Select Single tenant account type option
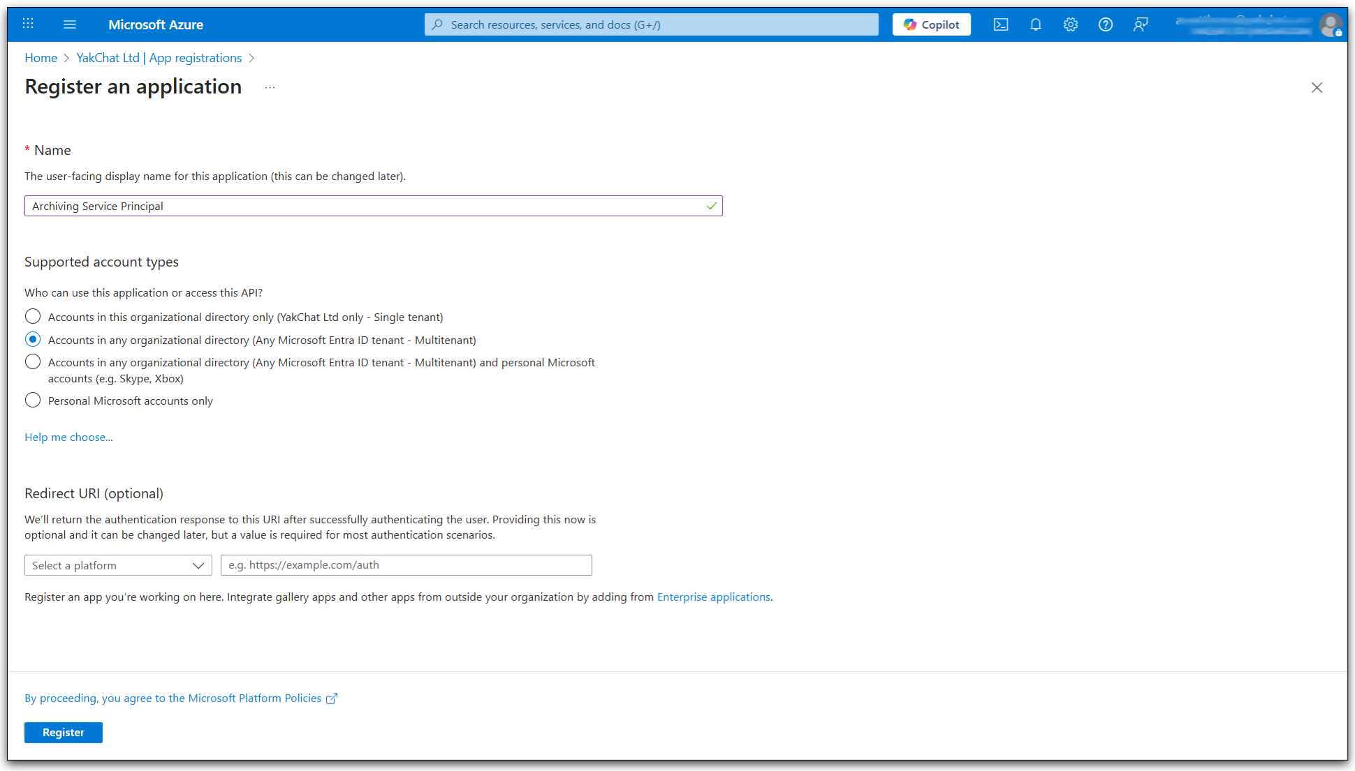Screen dimensions: 1355x771 (33, 317)
